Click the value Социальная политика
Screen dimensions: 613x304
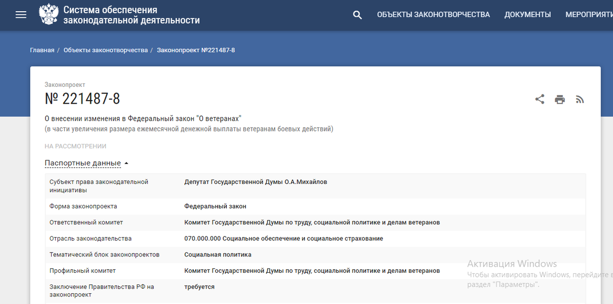[218, 254]
